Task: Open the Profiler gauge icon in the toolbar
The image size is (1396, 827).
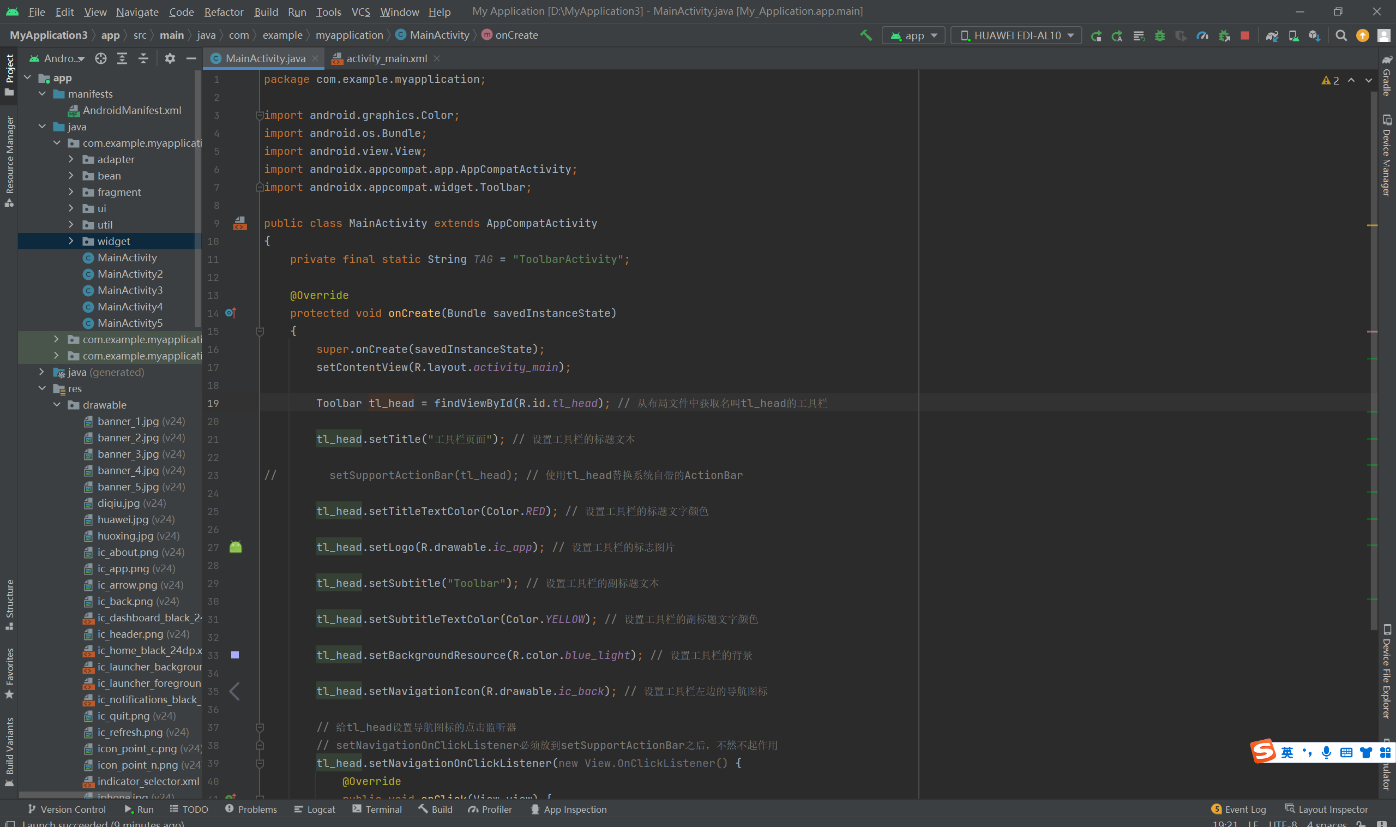Action: point(1202,35)
